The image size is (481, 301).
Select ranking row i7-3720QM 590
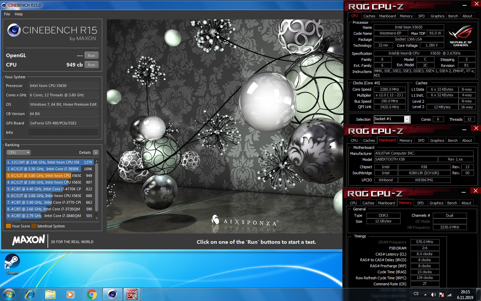(50, 209)
